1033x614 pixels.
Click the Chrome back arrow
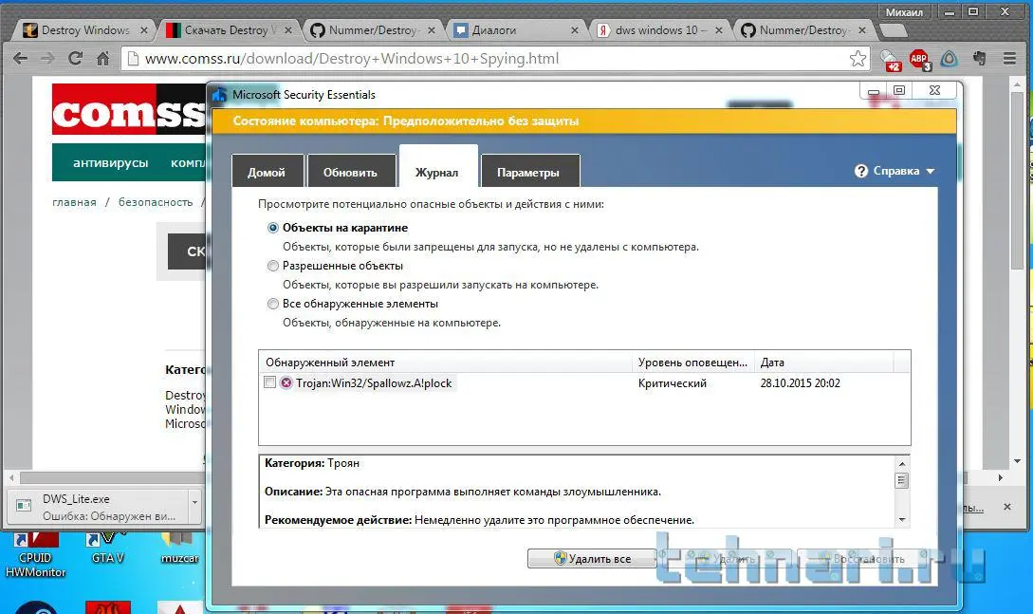tap(21, 59)
